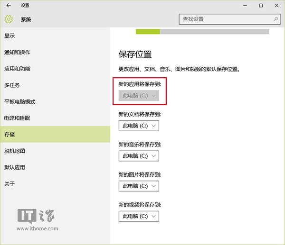Viewport: 285px width, 245px height.
Task: Click the disabled 新的应用将保存到 dropdown
Action: 139,96
